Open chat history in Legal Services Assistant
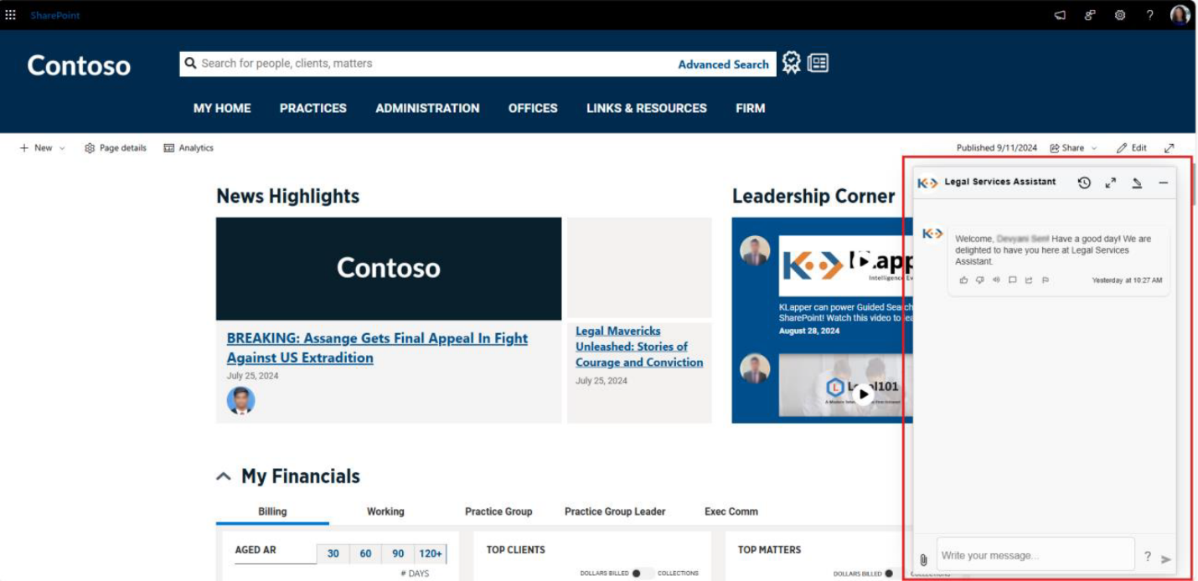1198x581 pixels. click(x=1084, y=183)
